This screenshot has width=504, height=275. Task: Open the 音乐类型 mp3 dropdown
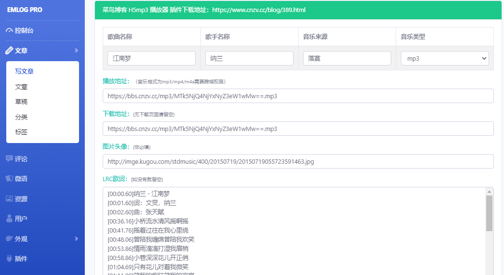point(445,58)
